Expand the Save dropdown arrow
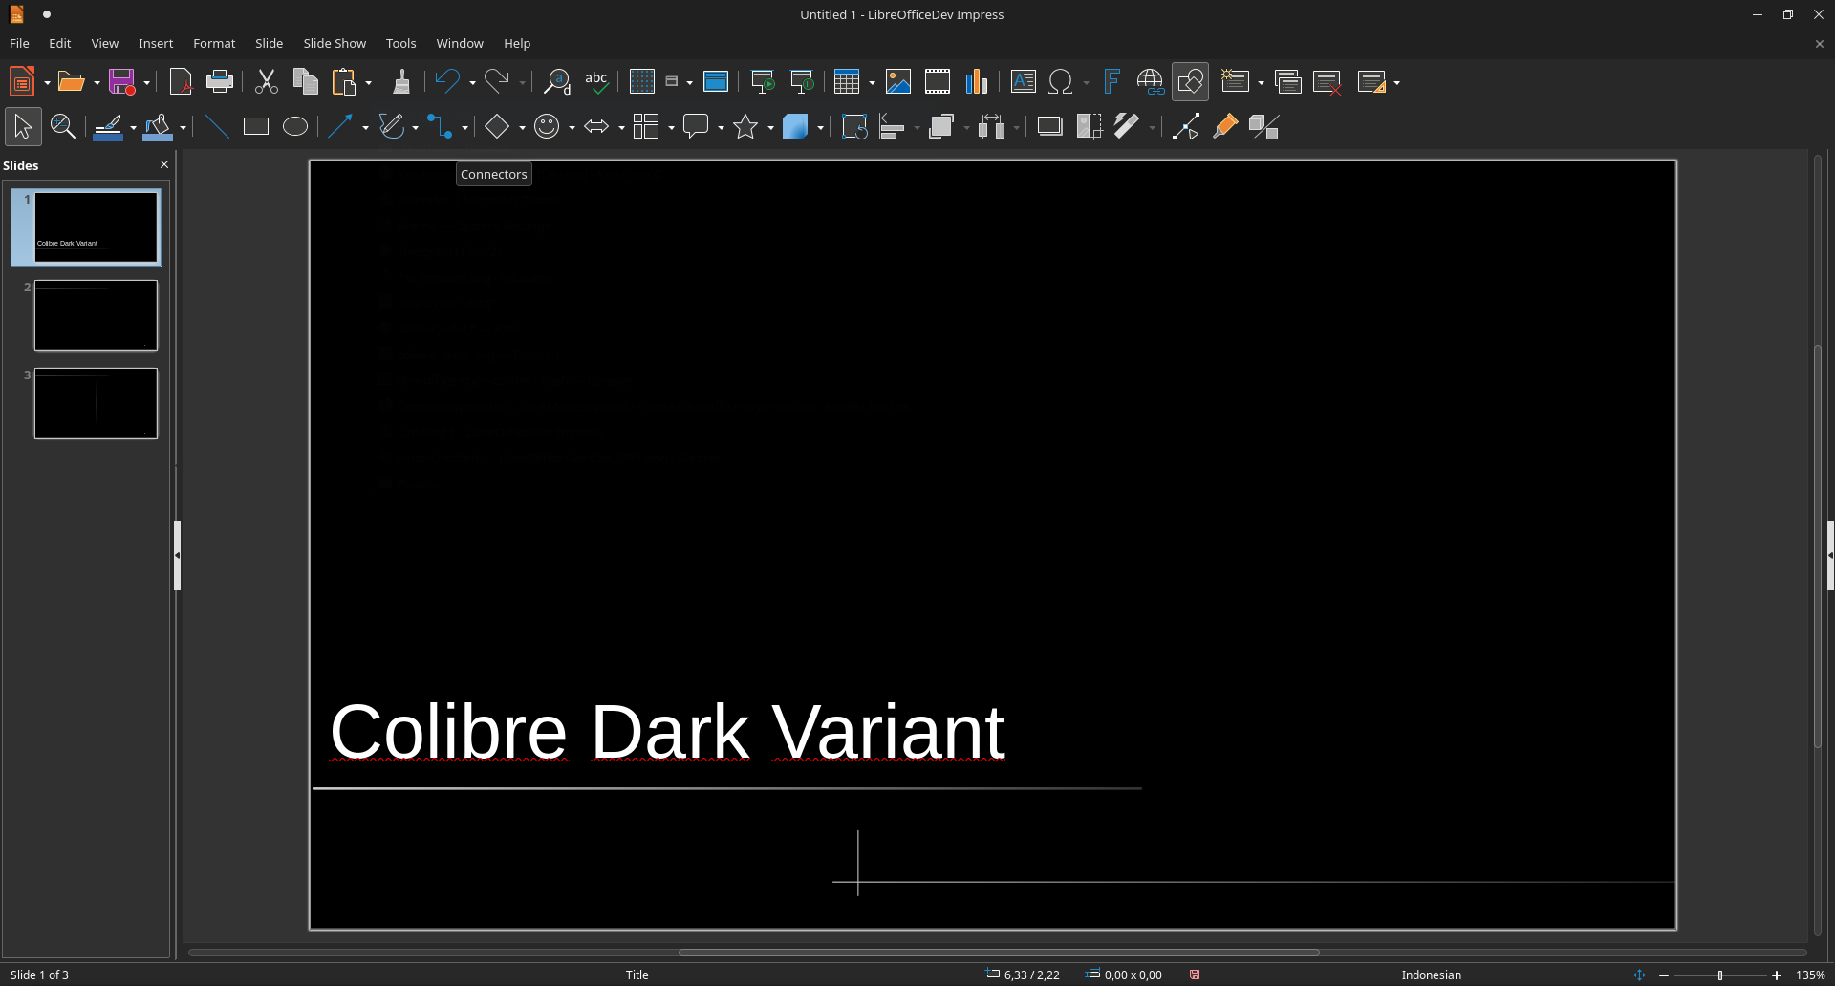1835x986 pixels. point(146,83)
